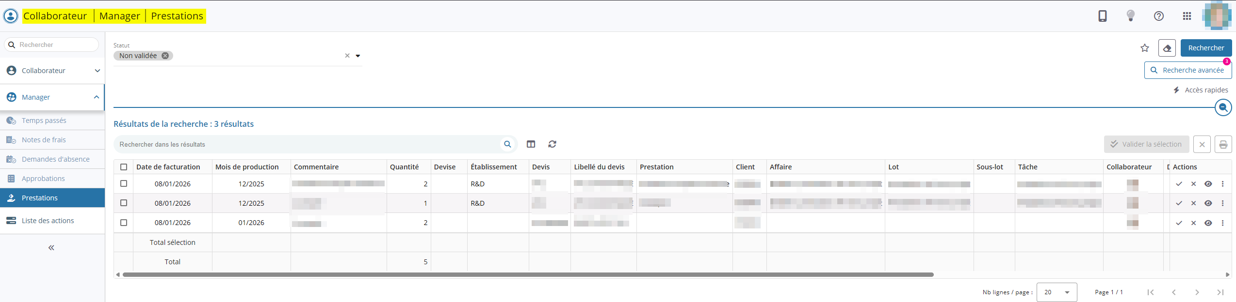
Task: Open the apps grid menu icon
Action: point(1187,16)
